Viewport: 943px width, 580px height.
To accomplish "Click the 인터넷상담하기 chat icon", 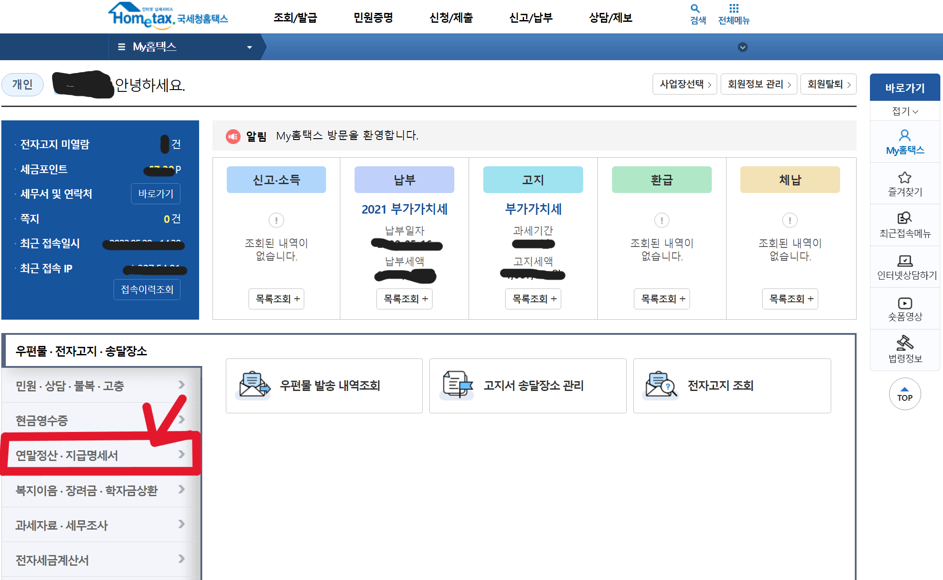I will tap(905, 261).
